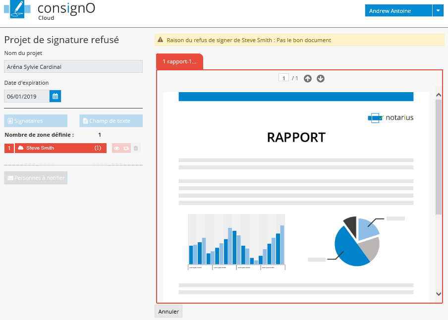Open the expiration date calendar picker
The image size is (448, 320).
(55, 96)
